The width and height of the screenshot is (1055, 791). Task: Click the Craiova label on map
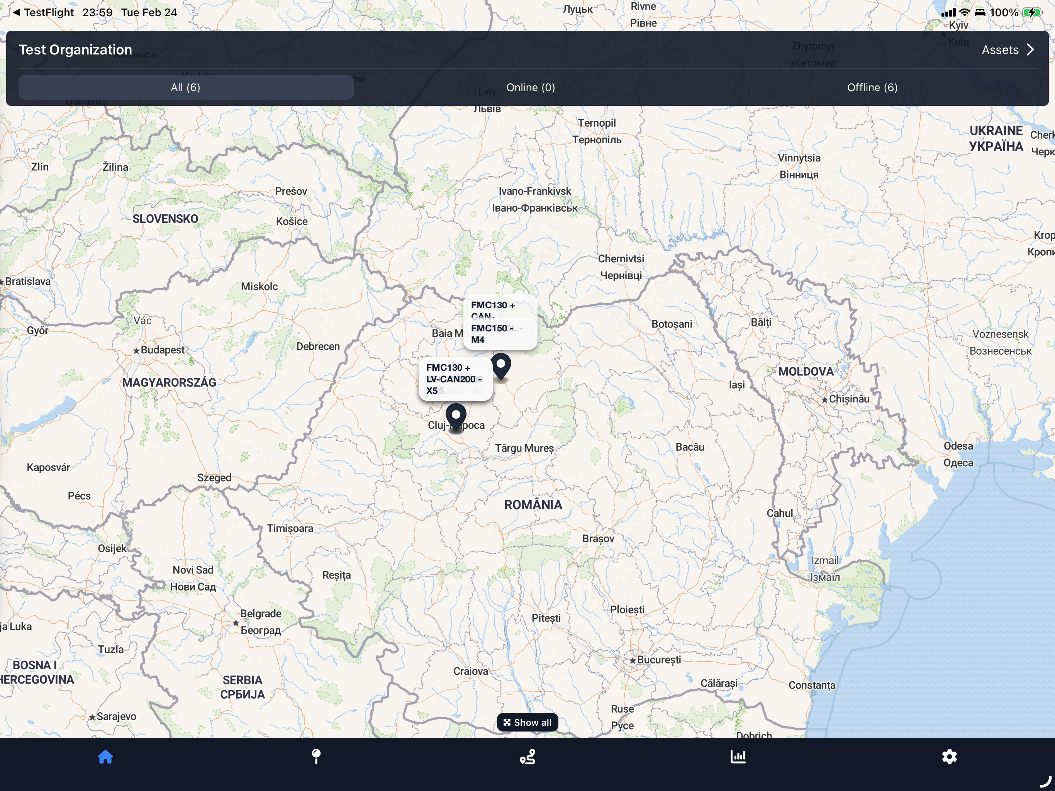pos(471,671)
